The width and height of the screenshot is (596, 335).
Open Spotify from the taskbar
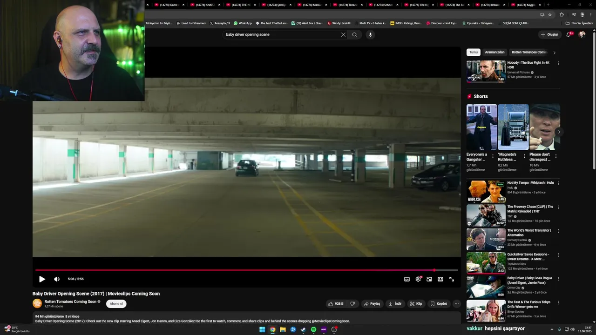point(313,329)
